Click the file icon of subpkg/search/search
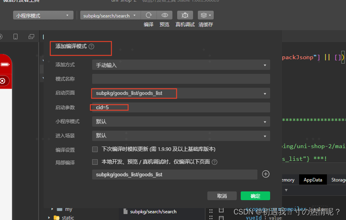The width and height of the screenshot is (346, 220). [x=126, y=211]
